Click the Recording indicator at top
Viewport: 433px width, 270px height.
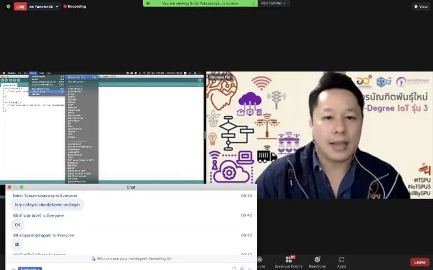point(77,7)
